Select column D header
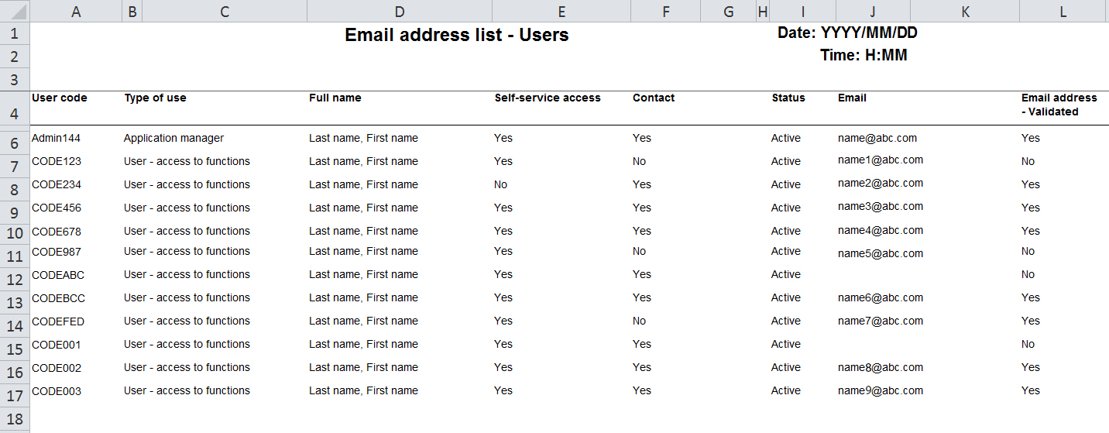 399,11
